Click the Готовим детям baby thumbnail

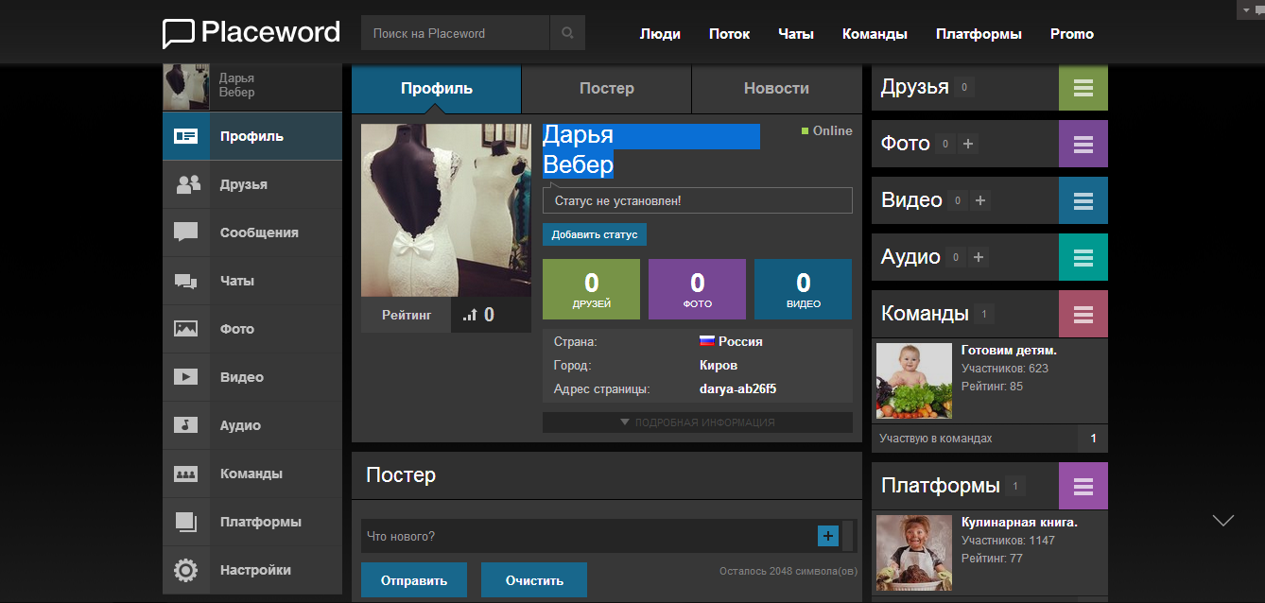coord(914,380)
